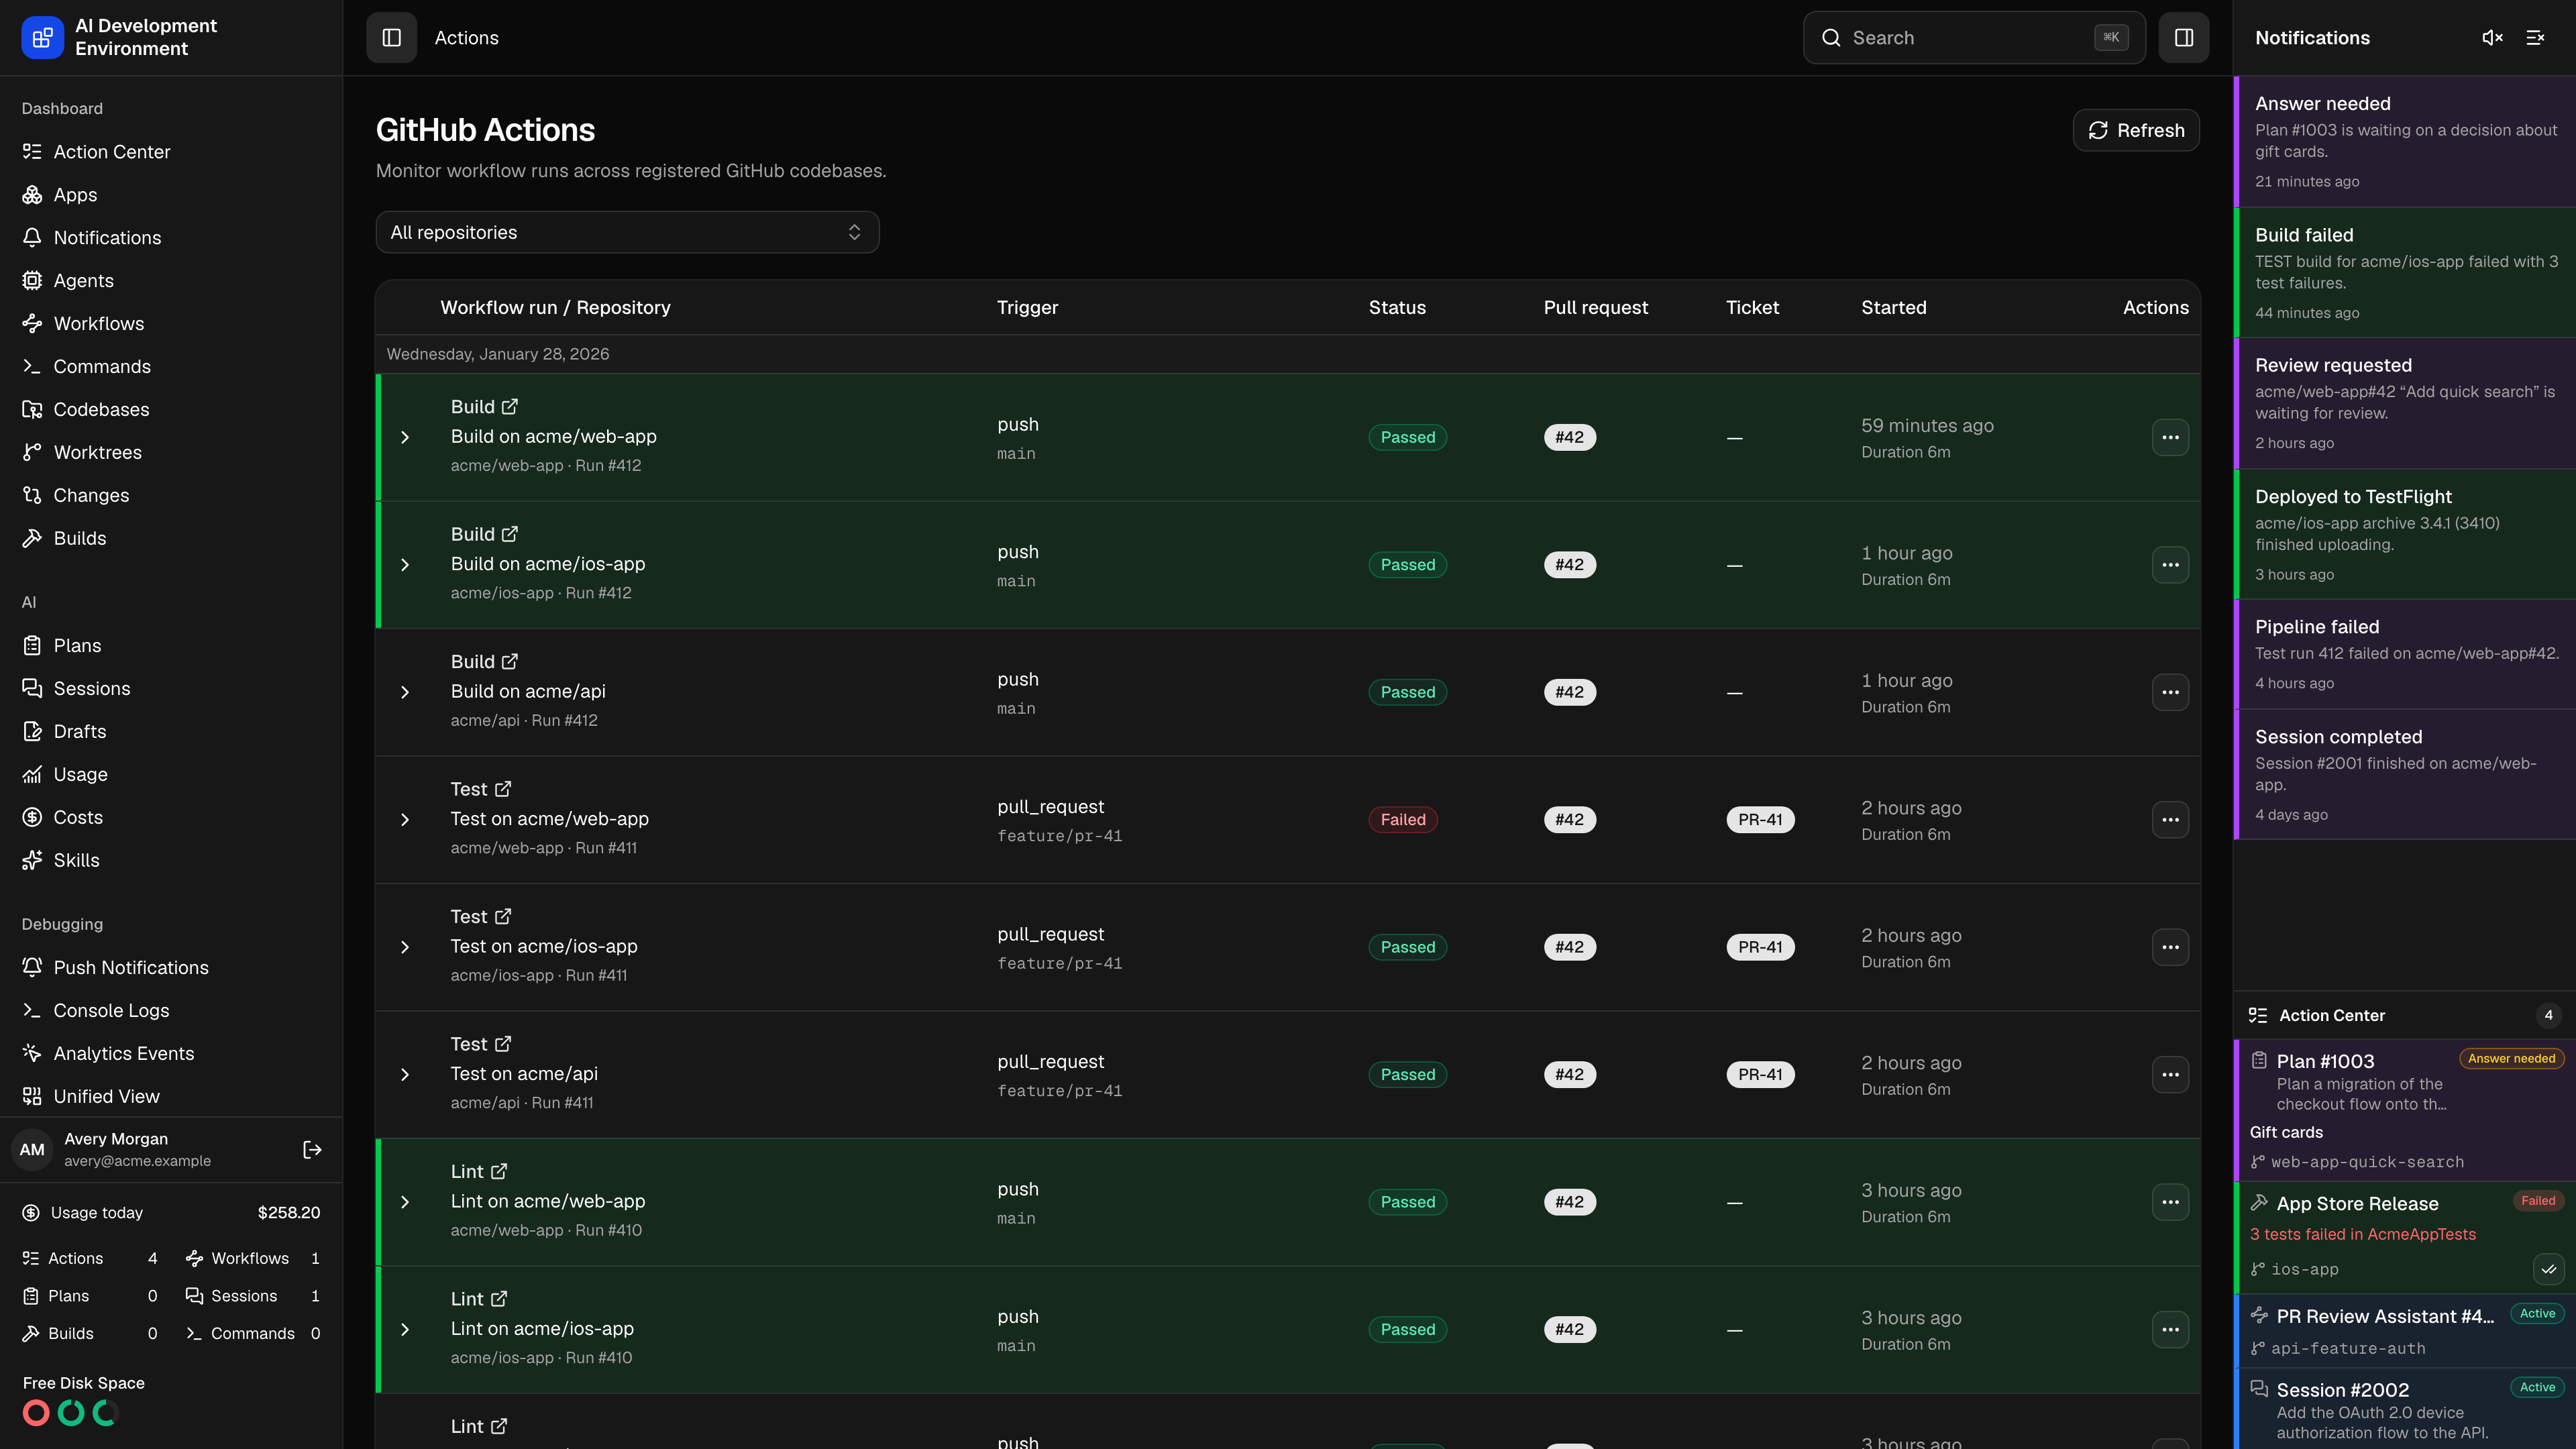This screenshot has height=1449, width=2576.
Task: Open more actions for Lint on acme/ios-app
Action: [2170, 1330]
